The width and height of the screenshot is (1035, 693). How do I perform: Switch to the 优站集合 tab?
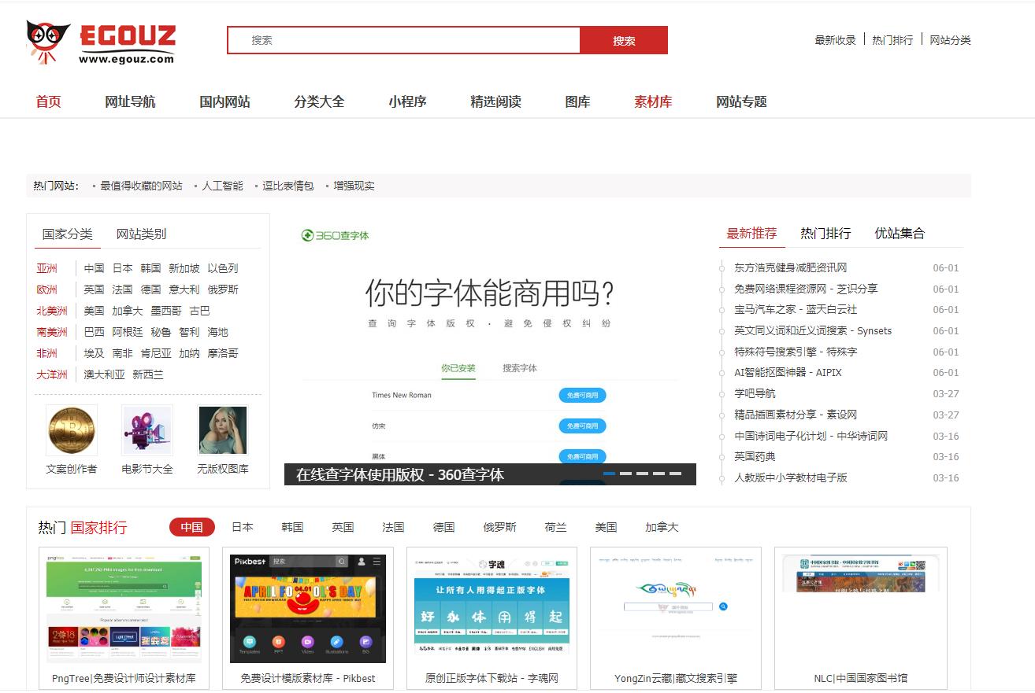pos(900,233)
